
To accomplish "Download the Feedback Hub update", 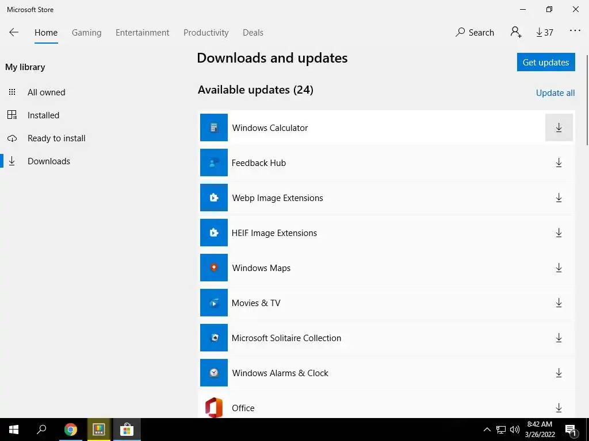I will (559, 163).
